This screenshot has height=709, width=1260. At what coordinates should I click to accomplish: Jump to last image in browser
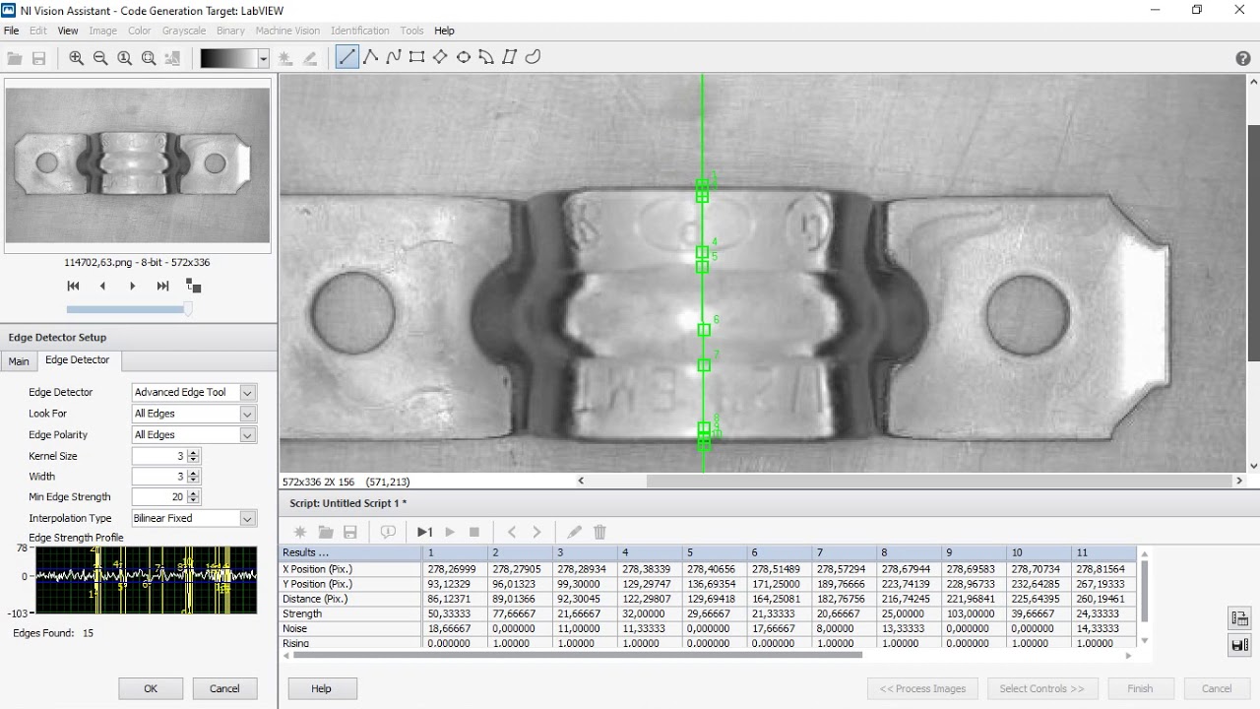pyautogui.click(x=162, y=286)
